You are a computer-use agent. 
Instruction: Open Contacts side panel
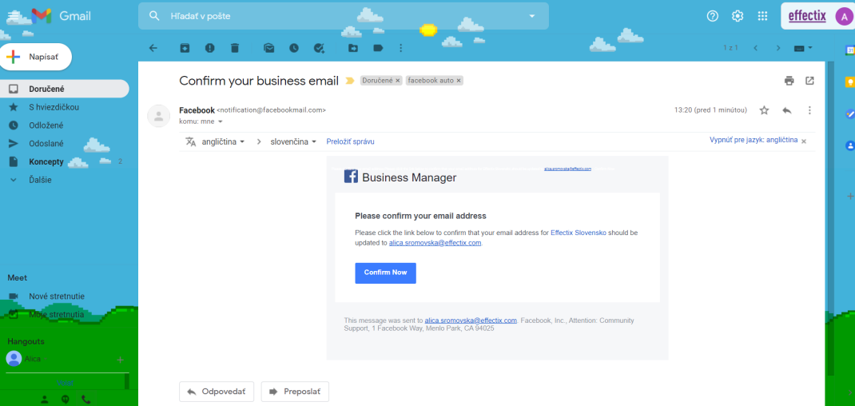point(849,145)
